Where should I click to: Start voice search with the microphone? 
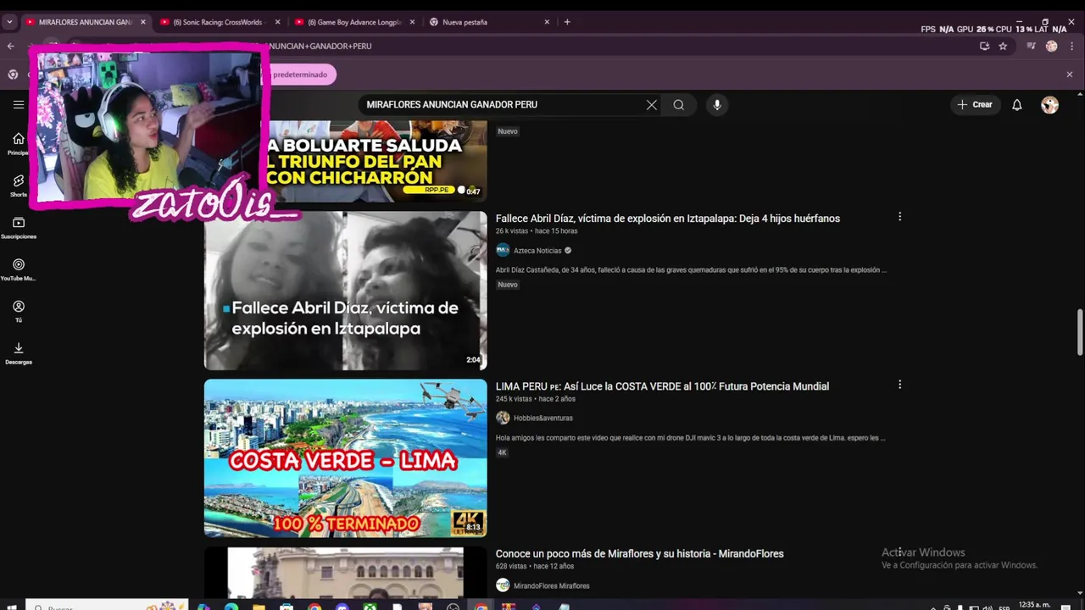[x=717, y=105]
